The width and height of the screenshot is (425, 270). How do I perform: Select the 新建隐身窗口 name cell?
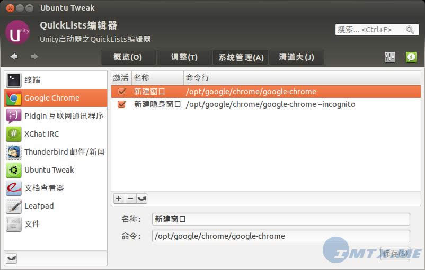tap(157, 104)
